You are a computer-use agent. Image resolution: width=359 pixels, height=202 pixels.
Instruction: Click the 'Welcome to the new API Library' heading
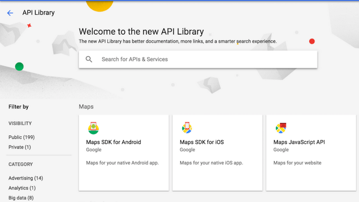(x=141, y=32)
